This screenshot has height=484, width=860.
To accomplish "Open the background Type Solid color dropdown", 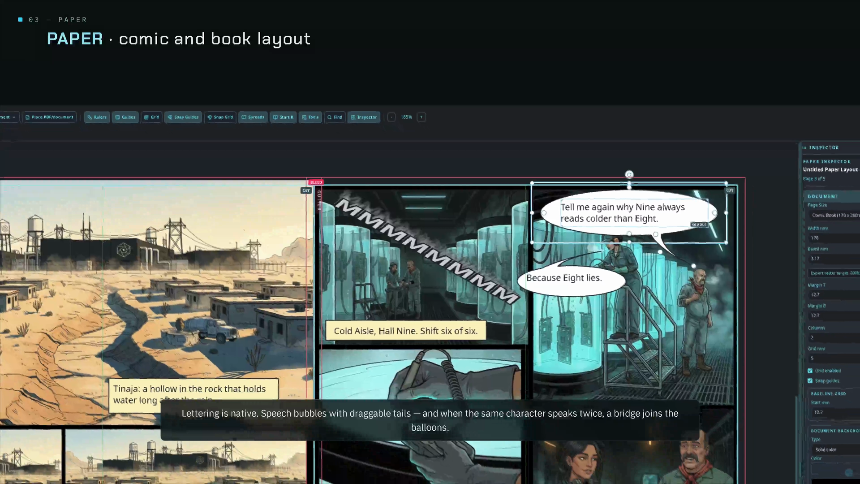I will (835, 450).
